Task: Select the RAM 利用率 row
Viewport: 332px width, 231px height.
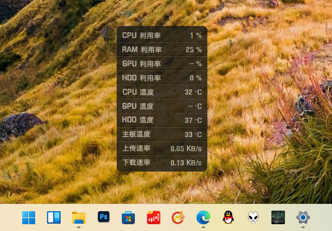Action: pos(162,49)
